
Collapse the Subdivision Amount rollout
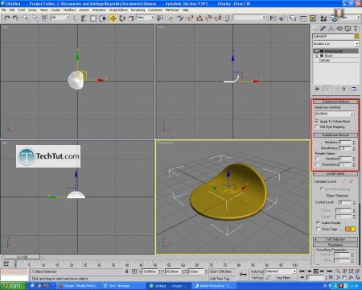(x=335, y=135)
